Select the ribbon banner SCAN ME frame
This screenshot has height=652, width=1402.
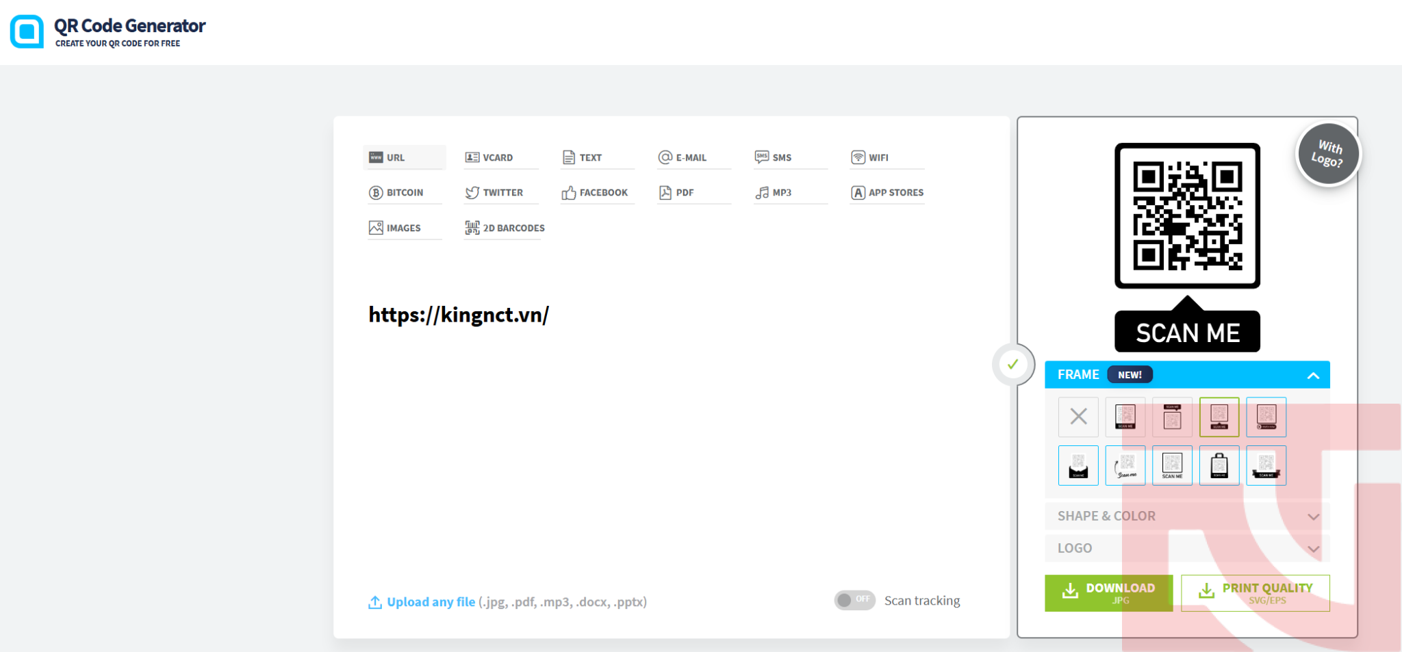(1266, 465)
